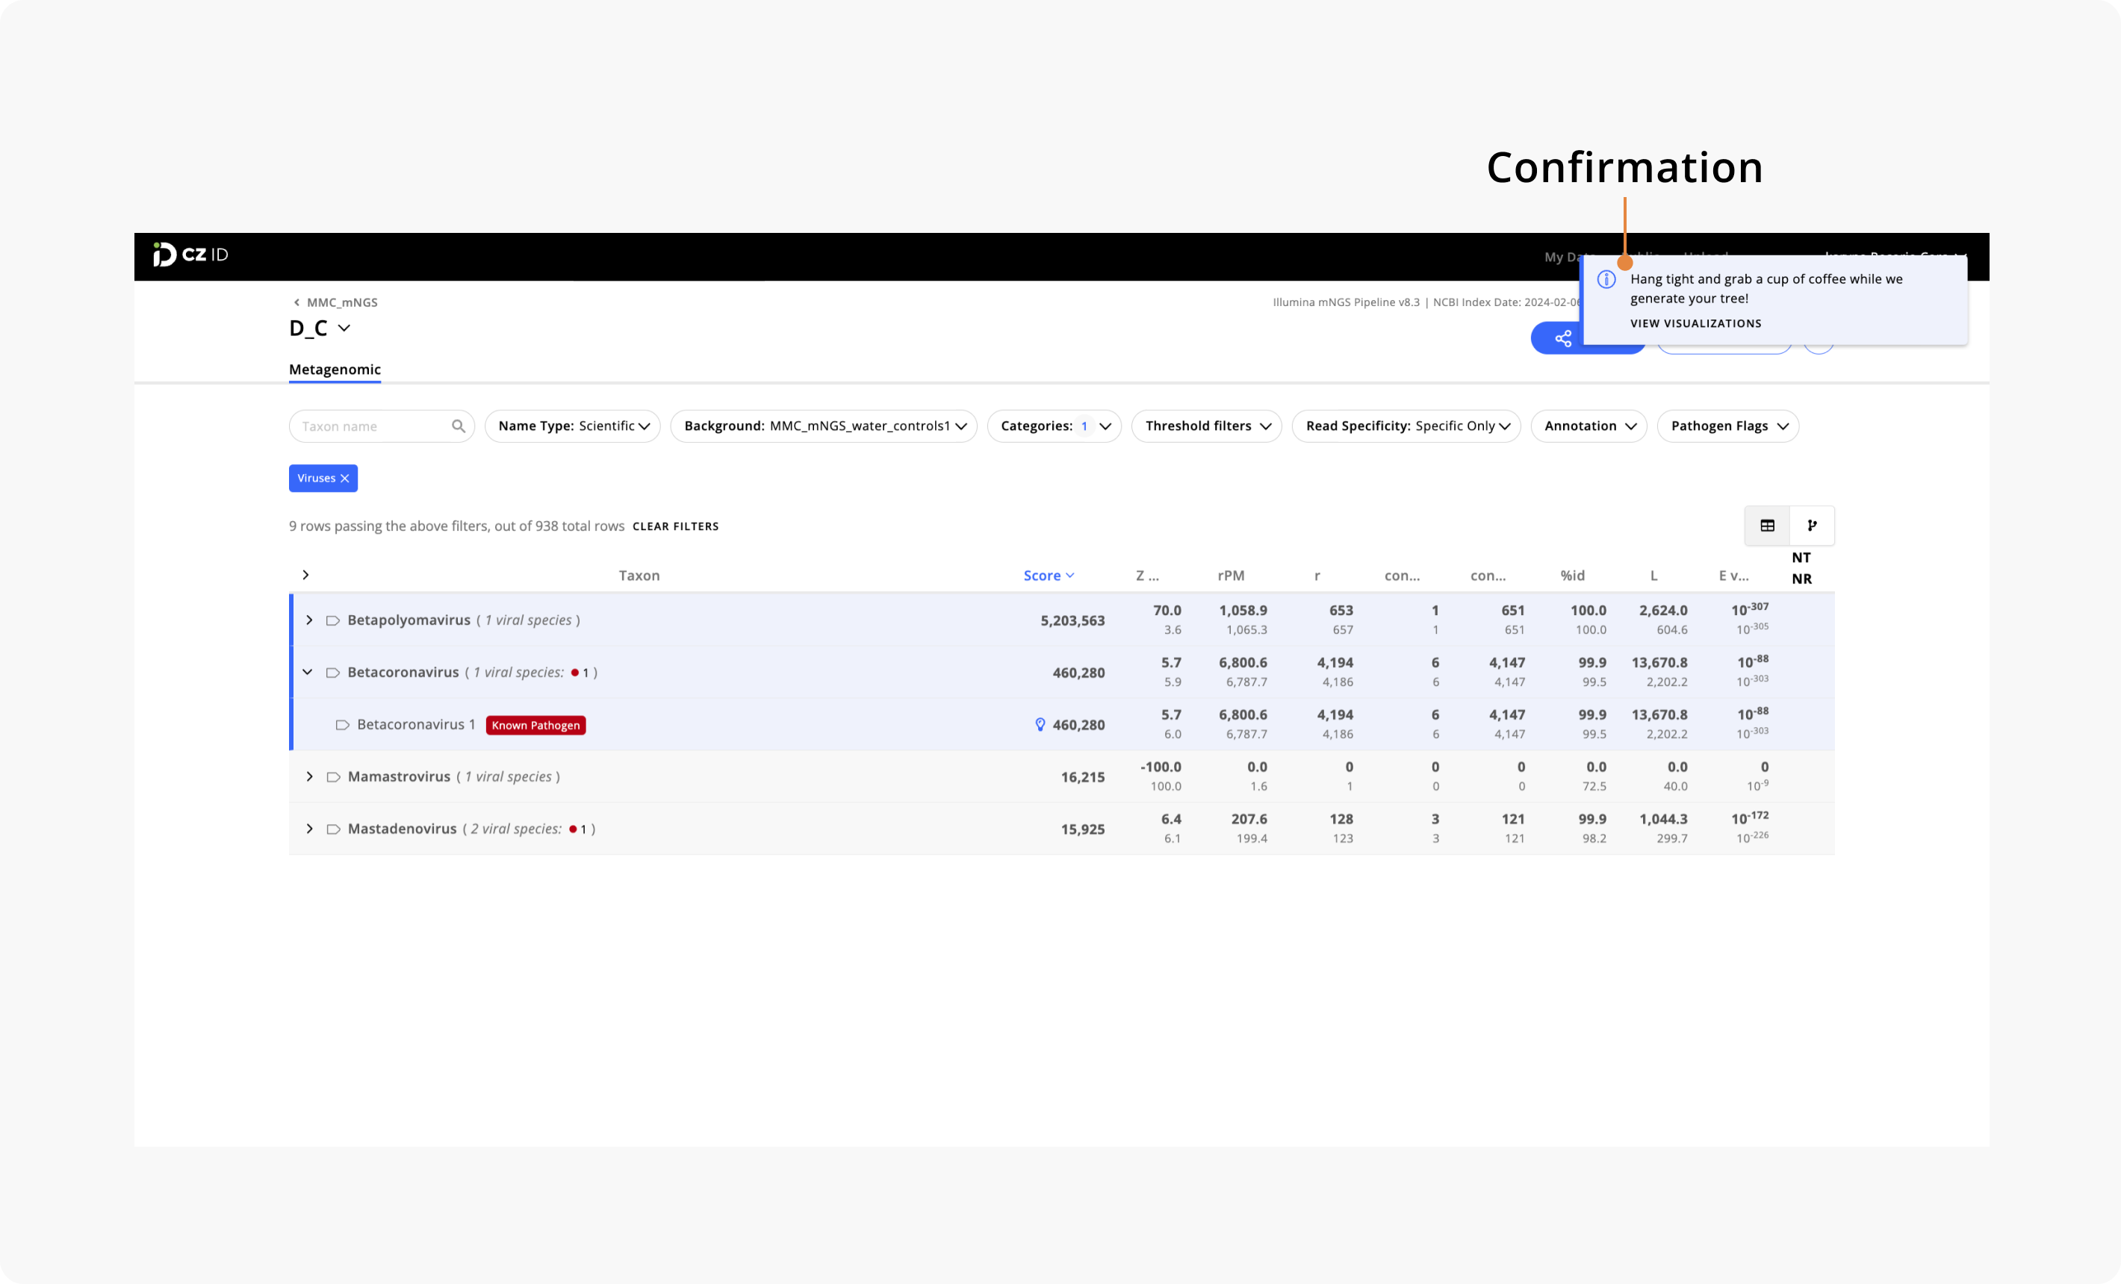Viewport: 2121px width, 1284px height.
Task: Click the lightbulb icon beside 460,280
Action: (1040, 726)
